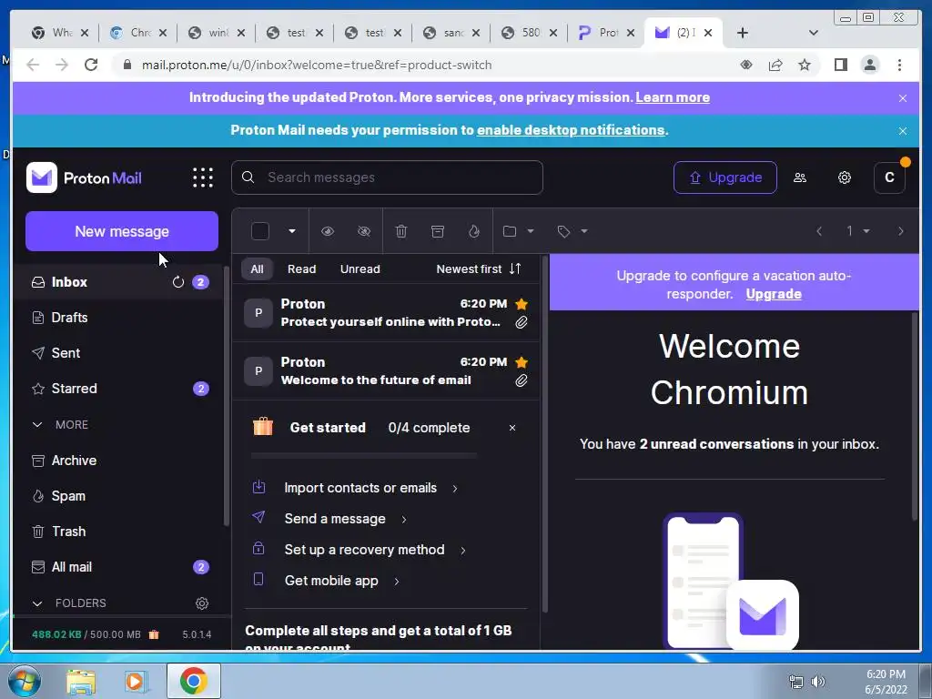Viewport: 932px width, 699px height.
Task: Follow the Learn more link
Action: (673, 97)
